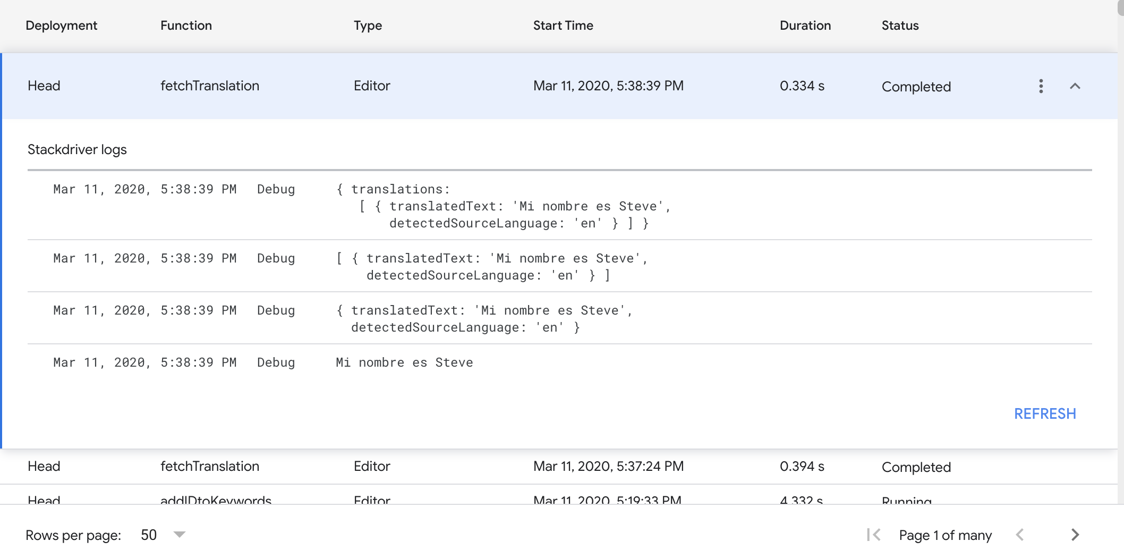Viewport: 1124px width, 558px height.
Task: Click the Stackdriver logs heading
Action: [x=77, y=150]
